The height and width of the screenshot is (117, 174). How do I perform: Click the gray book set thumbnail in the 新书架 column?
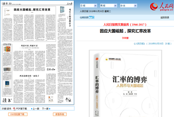click(7, 69)
